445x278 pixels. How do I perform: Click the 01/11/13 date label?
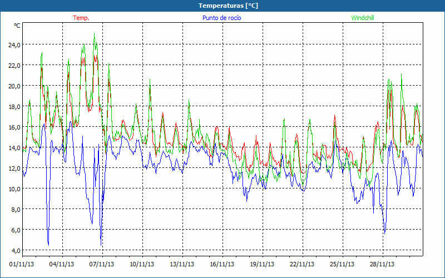tap(22, 264)
